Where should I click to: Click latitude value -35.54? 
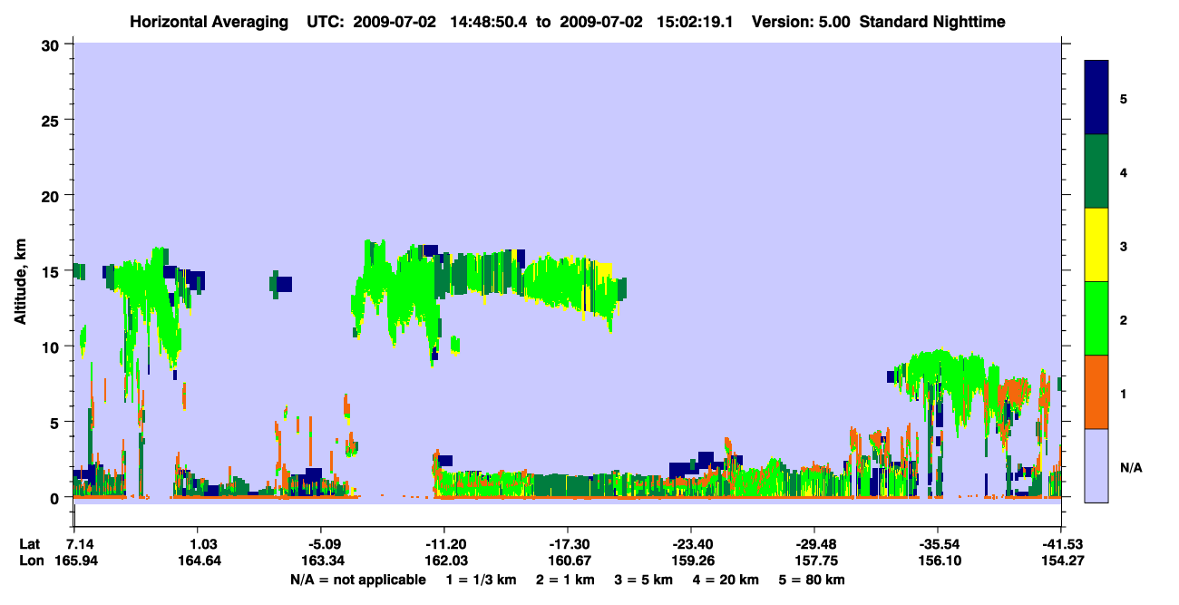938,544
